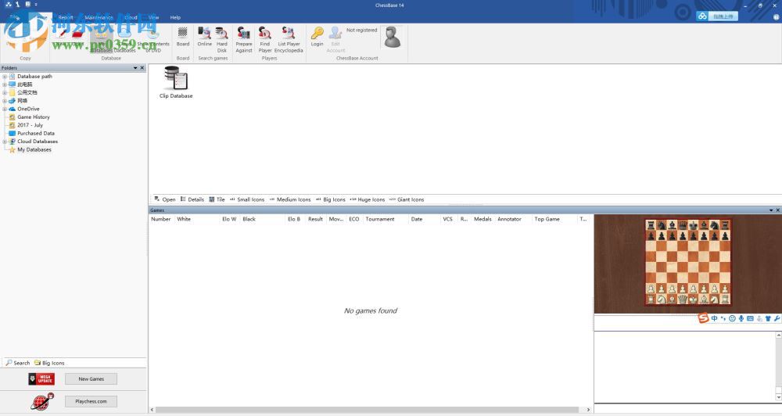782x416 pixels.
Task: Open Sogou emoji panel
Action: [x=732, y=318]
